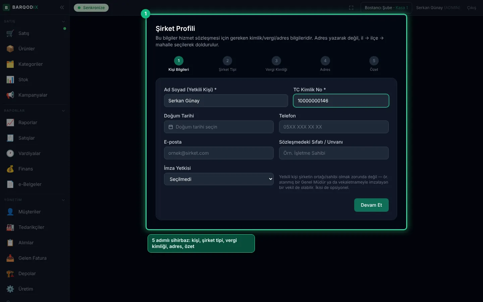Collapse the YÖNETİM sidebar section
The image size is (483, 302).
[x=63, y=200]
